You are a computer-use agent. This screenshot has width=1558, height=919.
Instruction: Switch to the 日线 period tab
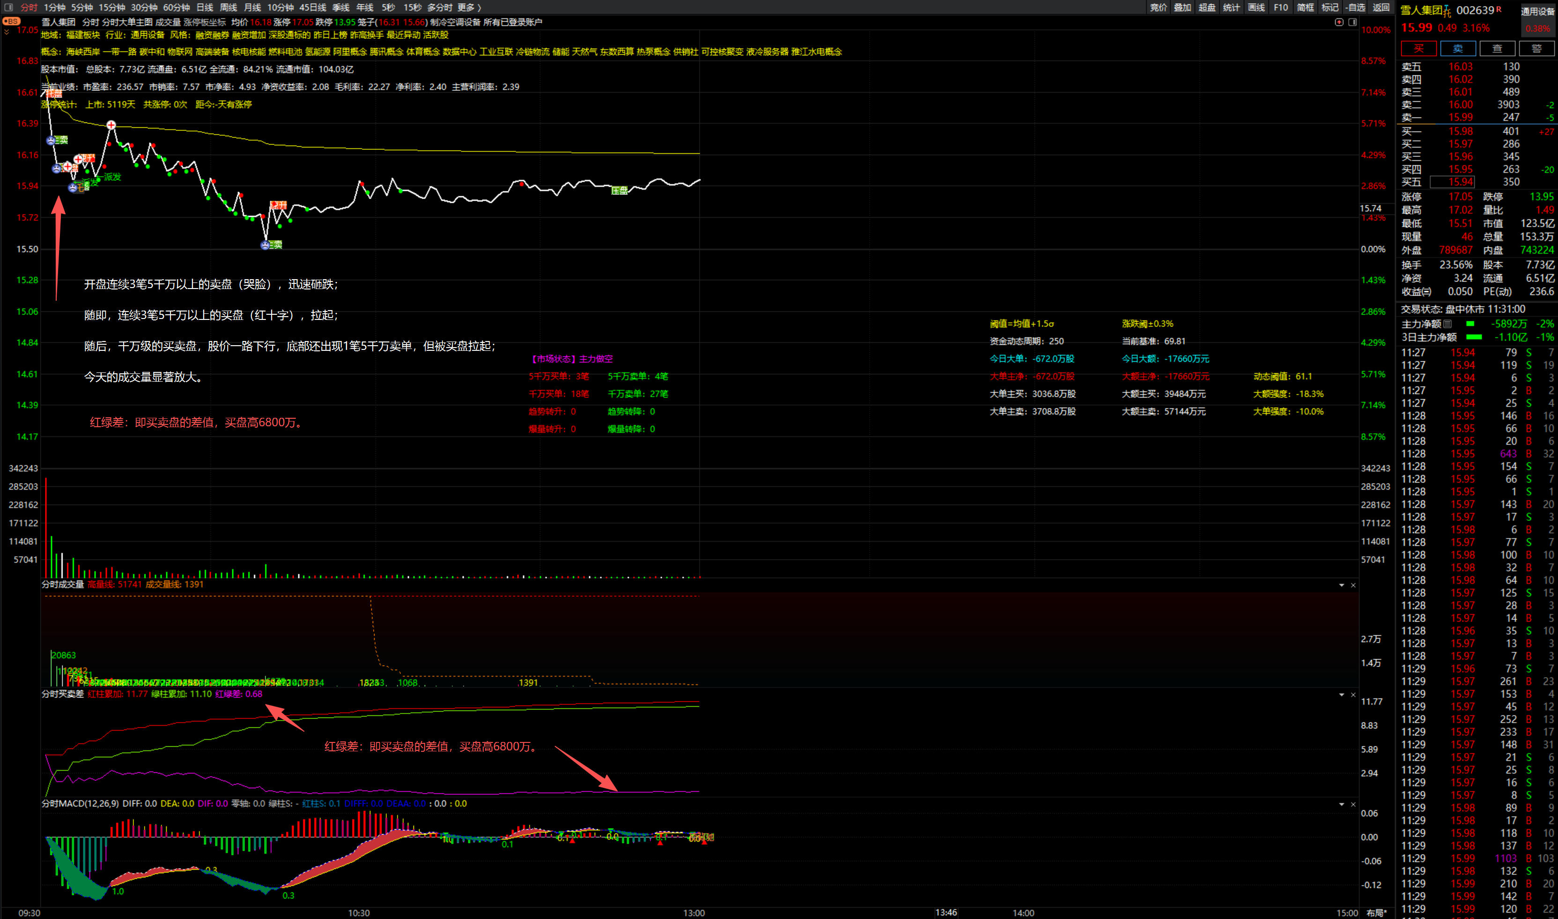point(204,7)
